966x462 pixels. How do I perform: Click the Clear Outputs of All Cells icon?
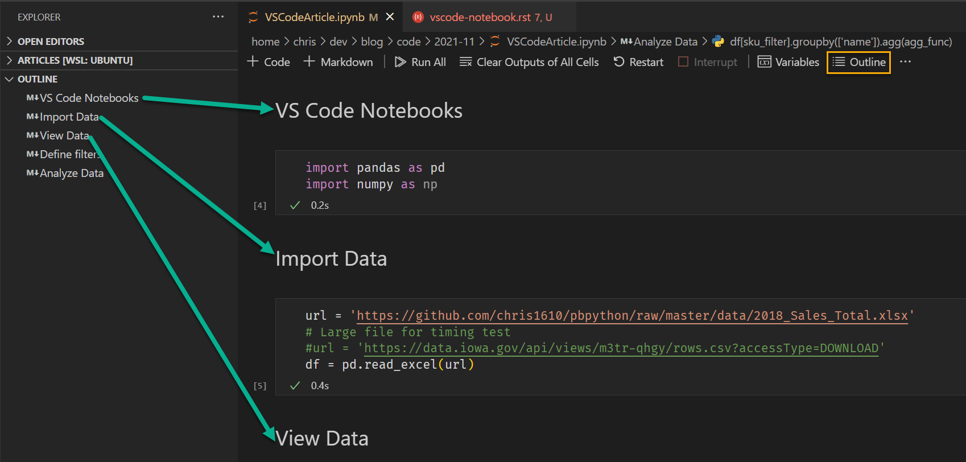(x=466, y=62)
